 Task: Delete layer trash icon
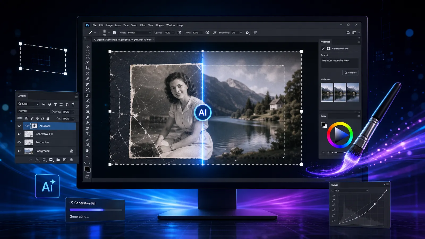[71, 160]
